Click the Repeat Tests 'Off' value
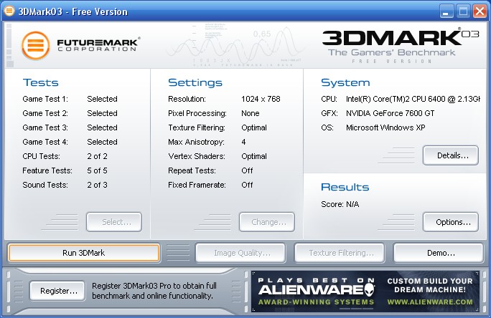Screen dimensions: 491x318 [247, 170]
